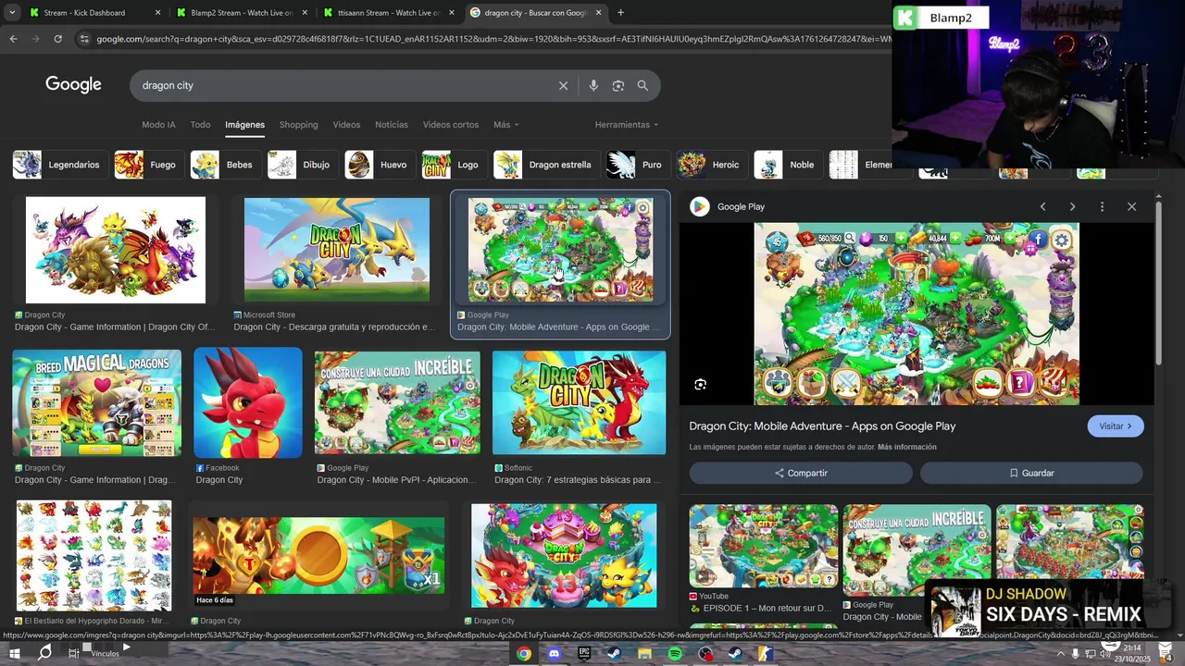
Task: Expand the Más dropdown
Action: click(x=505, y=125)
